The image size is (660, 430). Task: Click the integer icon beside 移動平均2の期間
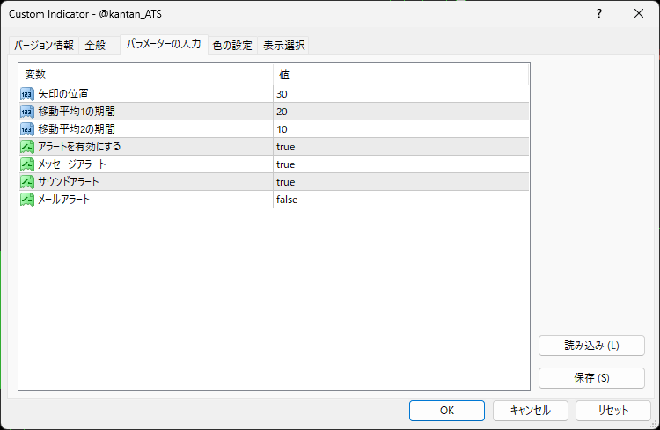27,129
